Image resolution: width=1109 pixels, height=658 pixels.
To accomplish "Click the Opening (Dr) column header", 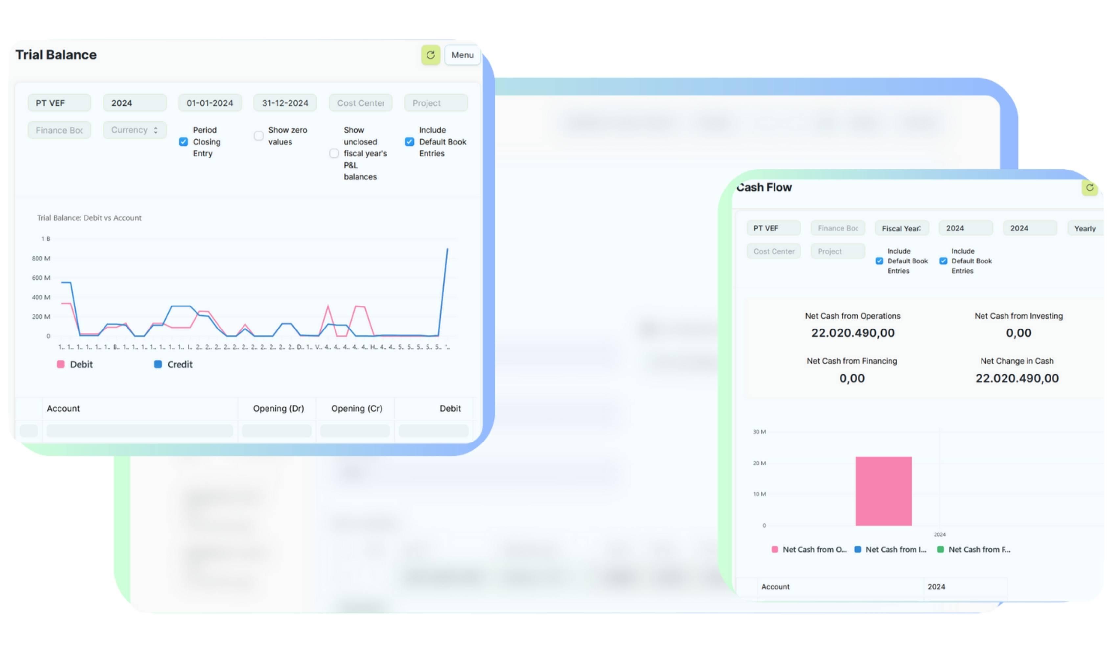I will [x=278, y=408].
